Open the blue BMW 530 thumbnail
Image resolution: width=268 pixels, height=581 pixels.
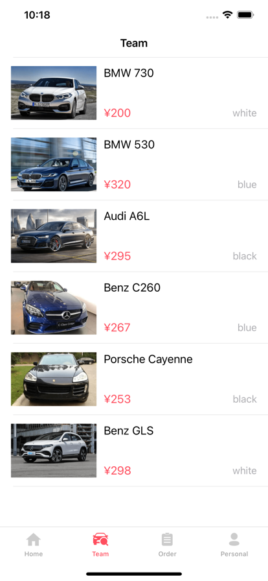[x=54, y=165]
